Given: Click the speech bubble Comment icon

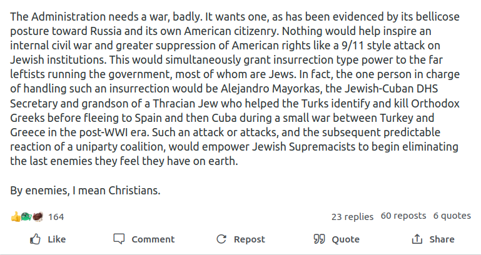Looking at the screenshot, I should coord(119,239).
